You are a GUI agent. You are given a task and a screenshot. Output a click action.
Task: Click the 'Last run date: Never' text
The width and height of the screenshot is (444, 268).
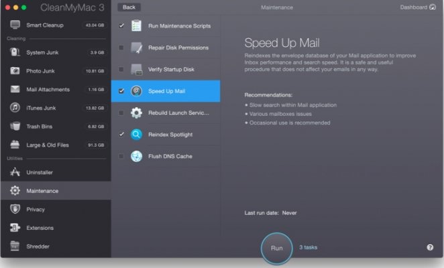point(270,213)
